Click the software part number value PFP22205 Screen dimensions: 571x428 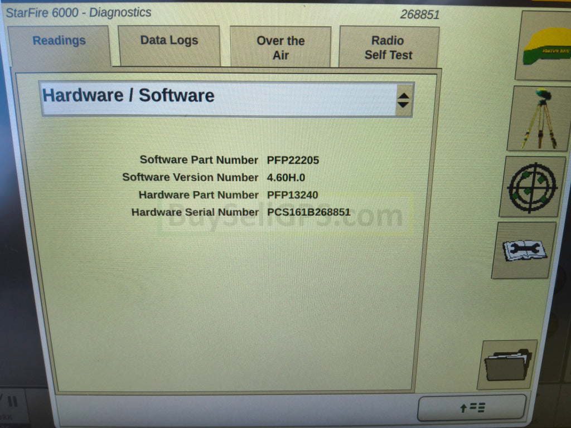pyautogui.click(x=293, y=160)
